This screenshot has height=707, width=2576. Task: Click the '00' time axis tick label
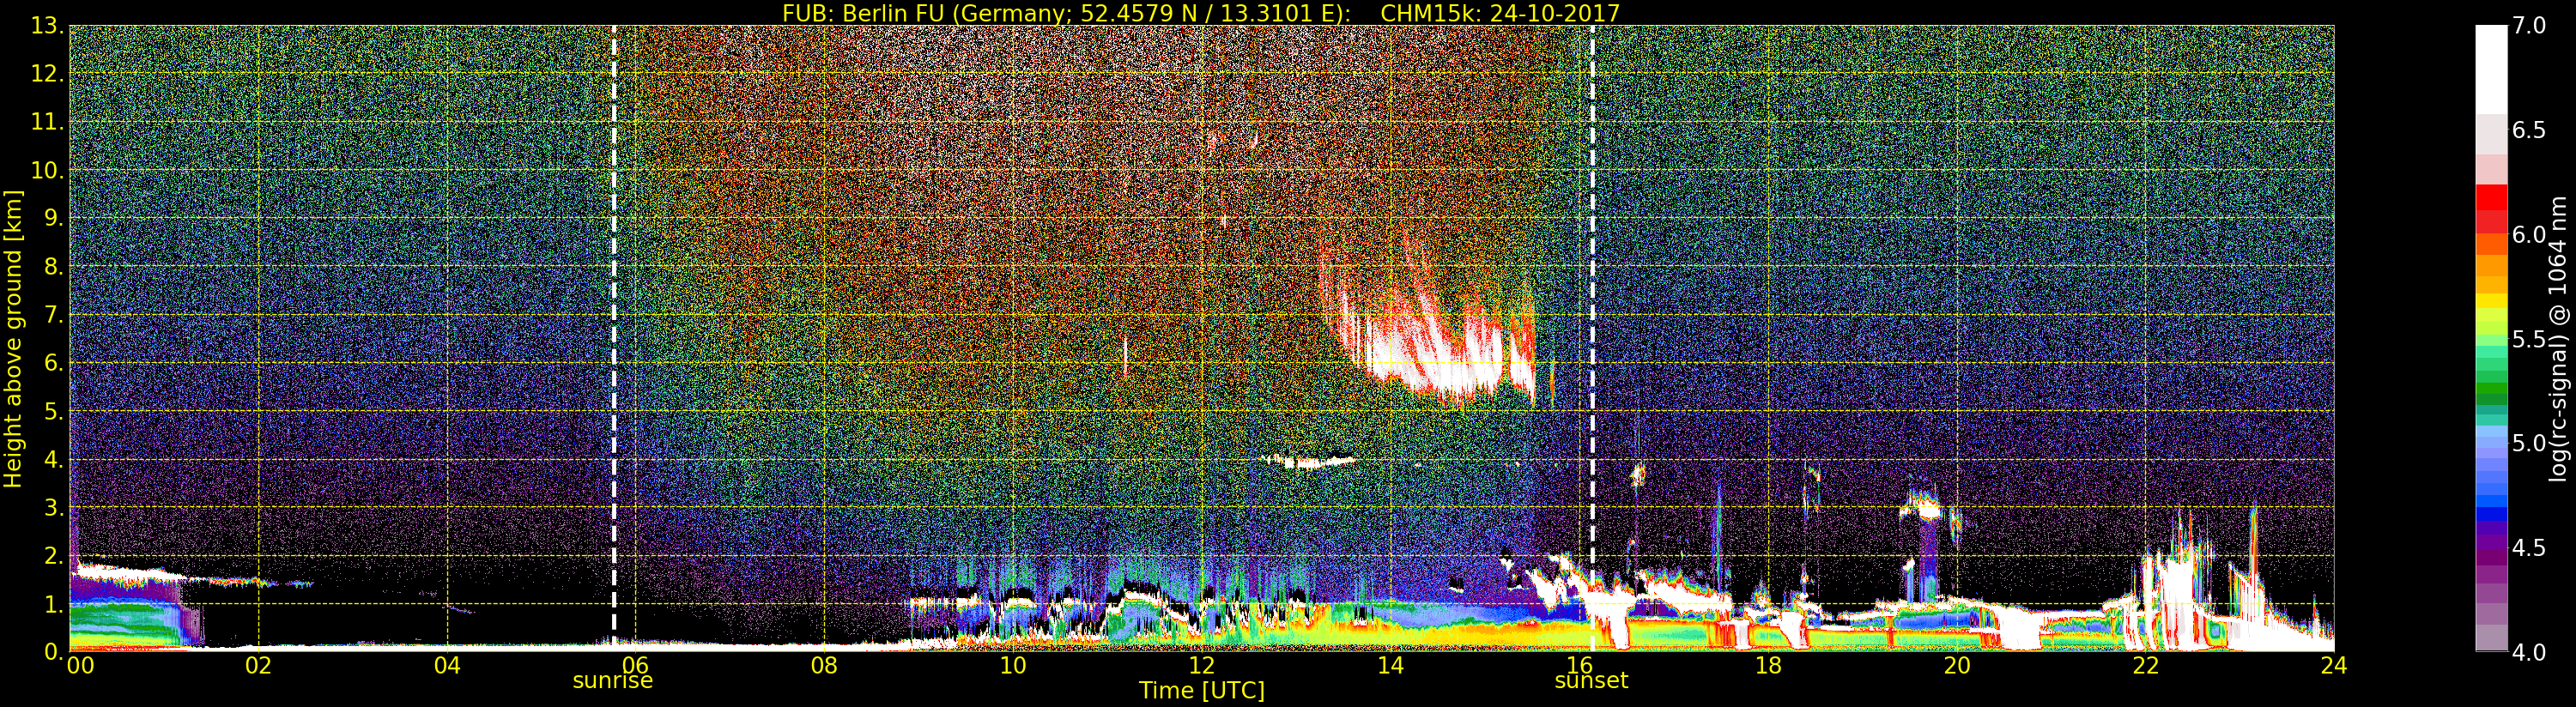click(x=81, y=665)
